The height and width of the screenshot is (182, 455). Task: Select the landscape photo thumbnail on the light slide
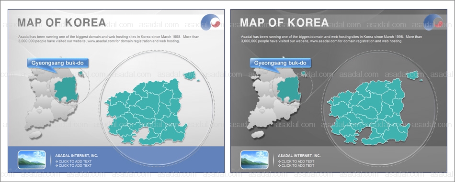pyautogui.click(x=32, y=160)
